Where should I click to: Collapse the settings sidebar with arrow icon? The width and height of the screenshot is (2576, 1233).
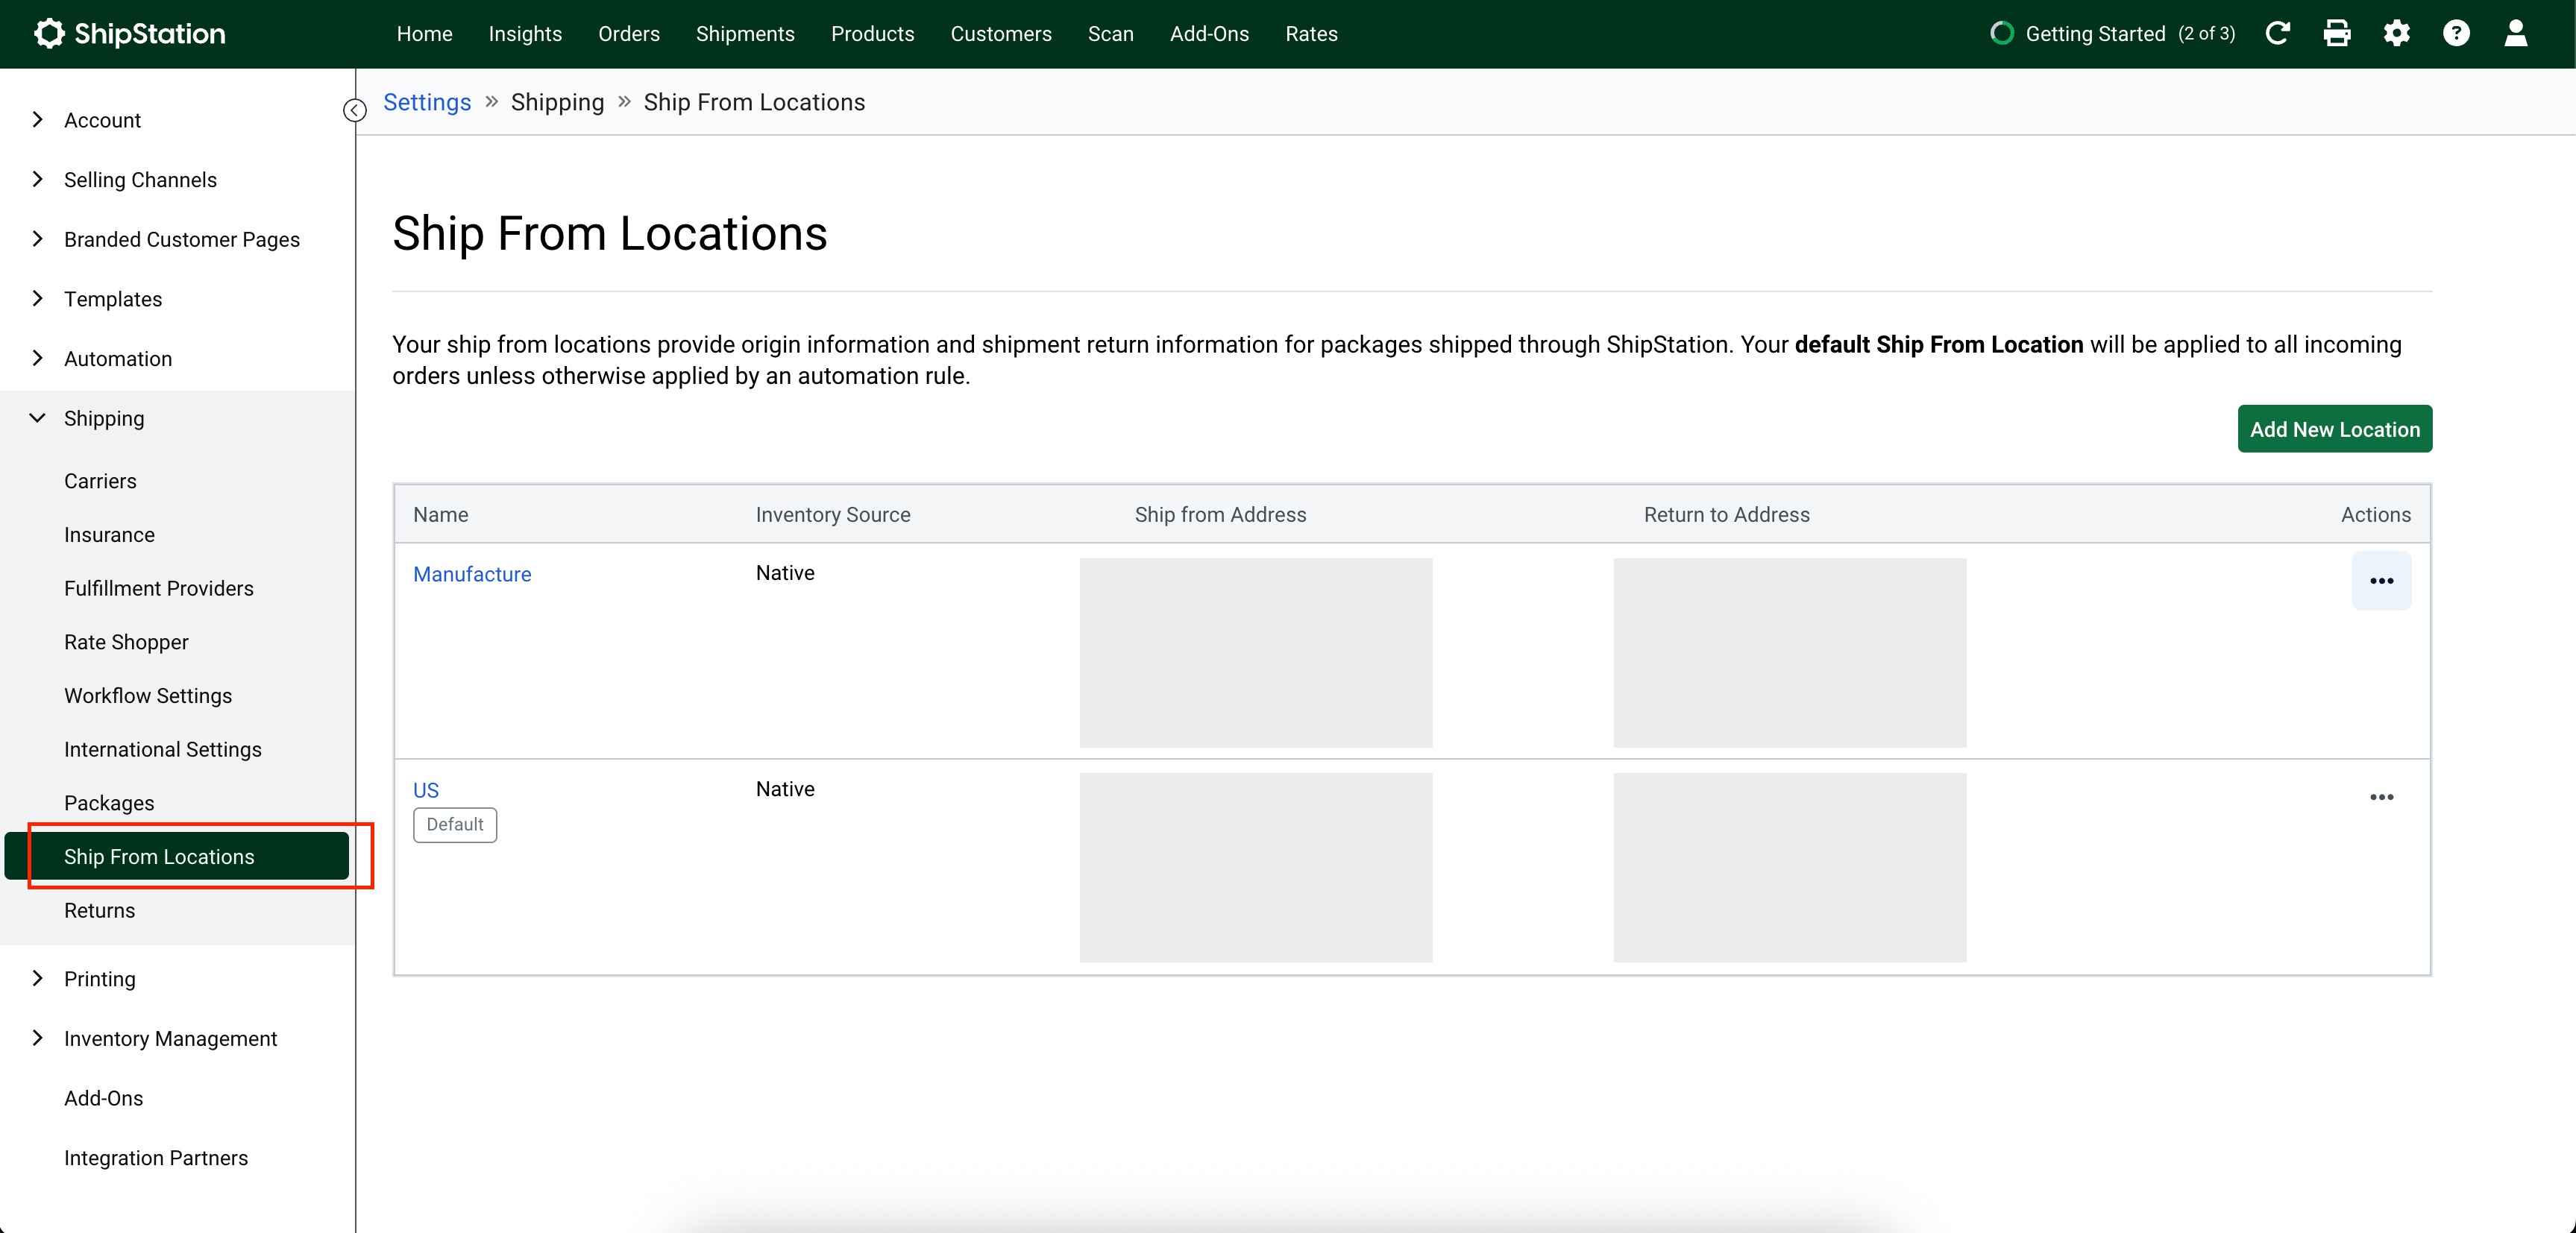tap(355, 110)
